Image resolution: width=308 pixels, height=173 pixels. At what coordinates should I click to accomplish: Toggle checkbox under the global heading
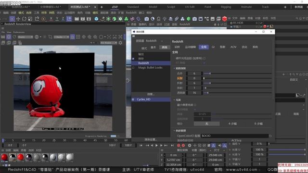(205, 58)
